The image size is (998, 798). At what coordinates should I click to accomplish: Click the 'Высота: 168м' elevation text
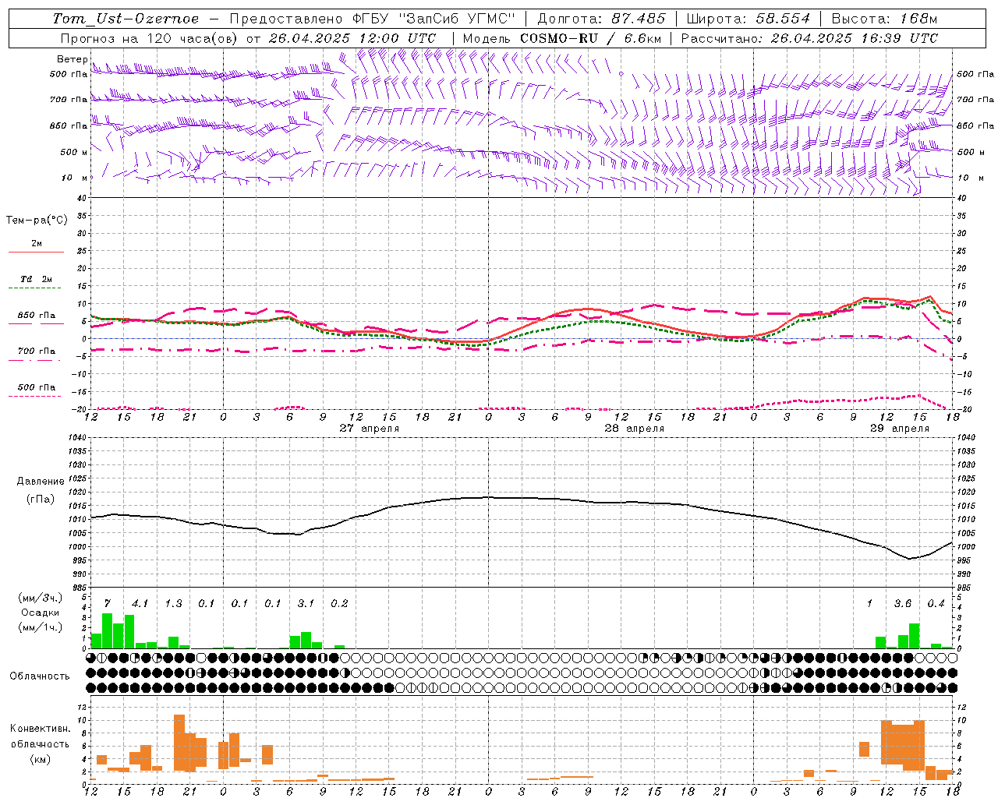coord(884,19)
